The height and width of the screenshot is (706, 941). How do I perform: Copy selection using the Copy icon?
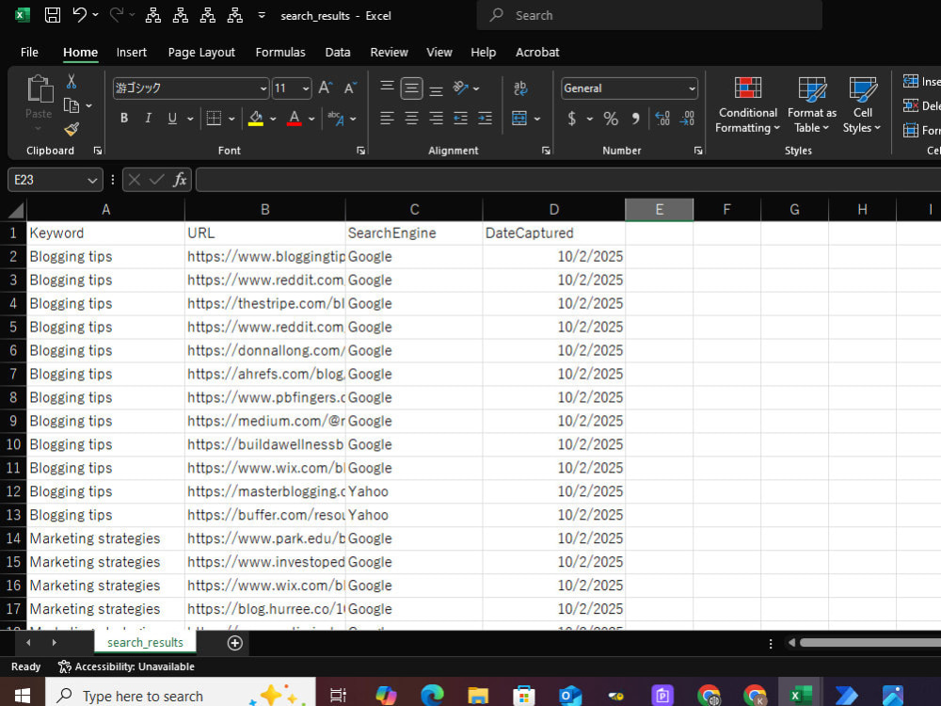pos(72,105)
